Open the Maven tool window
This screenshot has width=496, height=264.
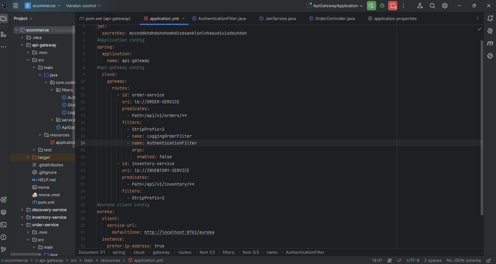[x=490, y=43]
